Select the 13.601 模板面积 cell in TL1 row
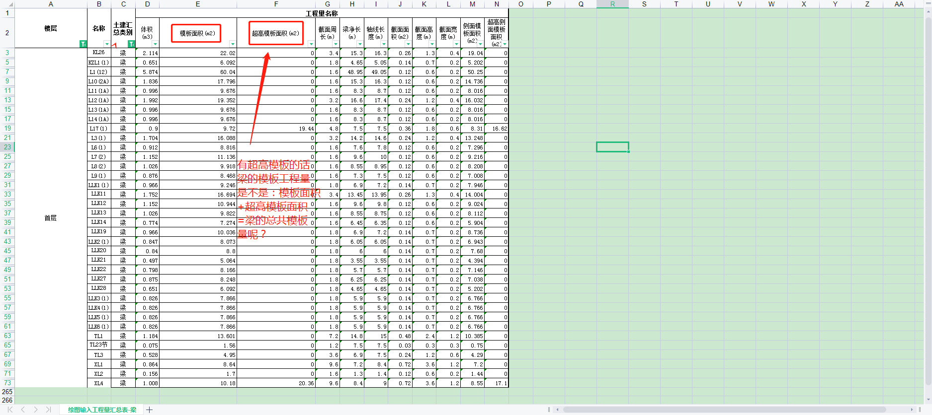 (198, 336)
